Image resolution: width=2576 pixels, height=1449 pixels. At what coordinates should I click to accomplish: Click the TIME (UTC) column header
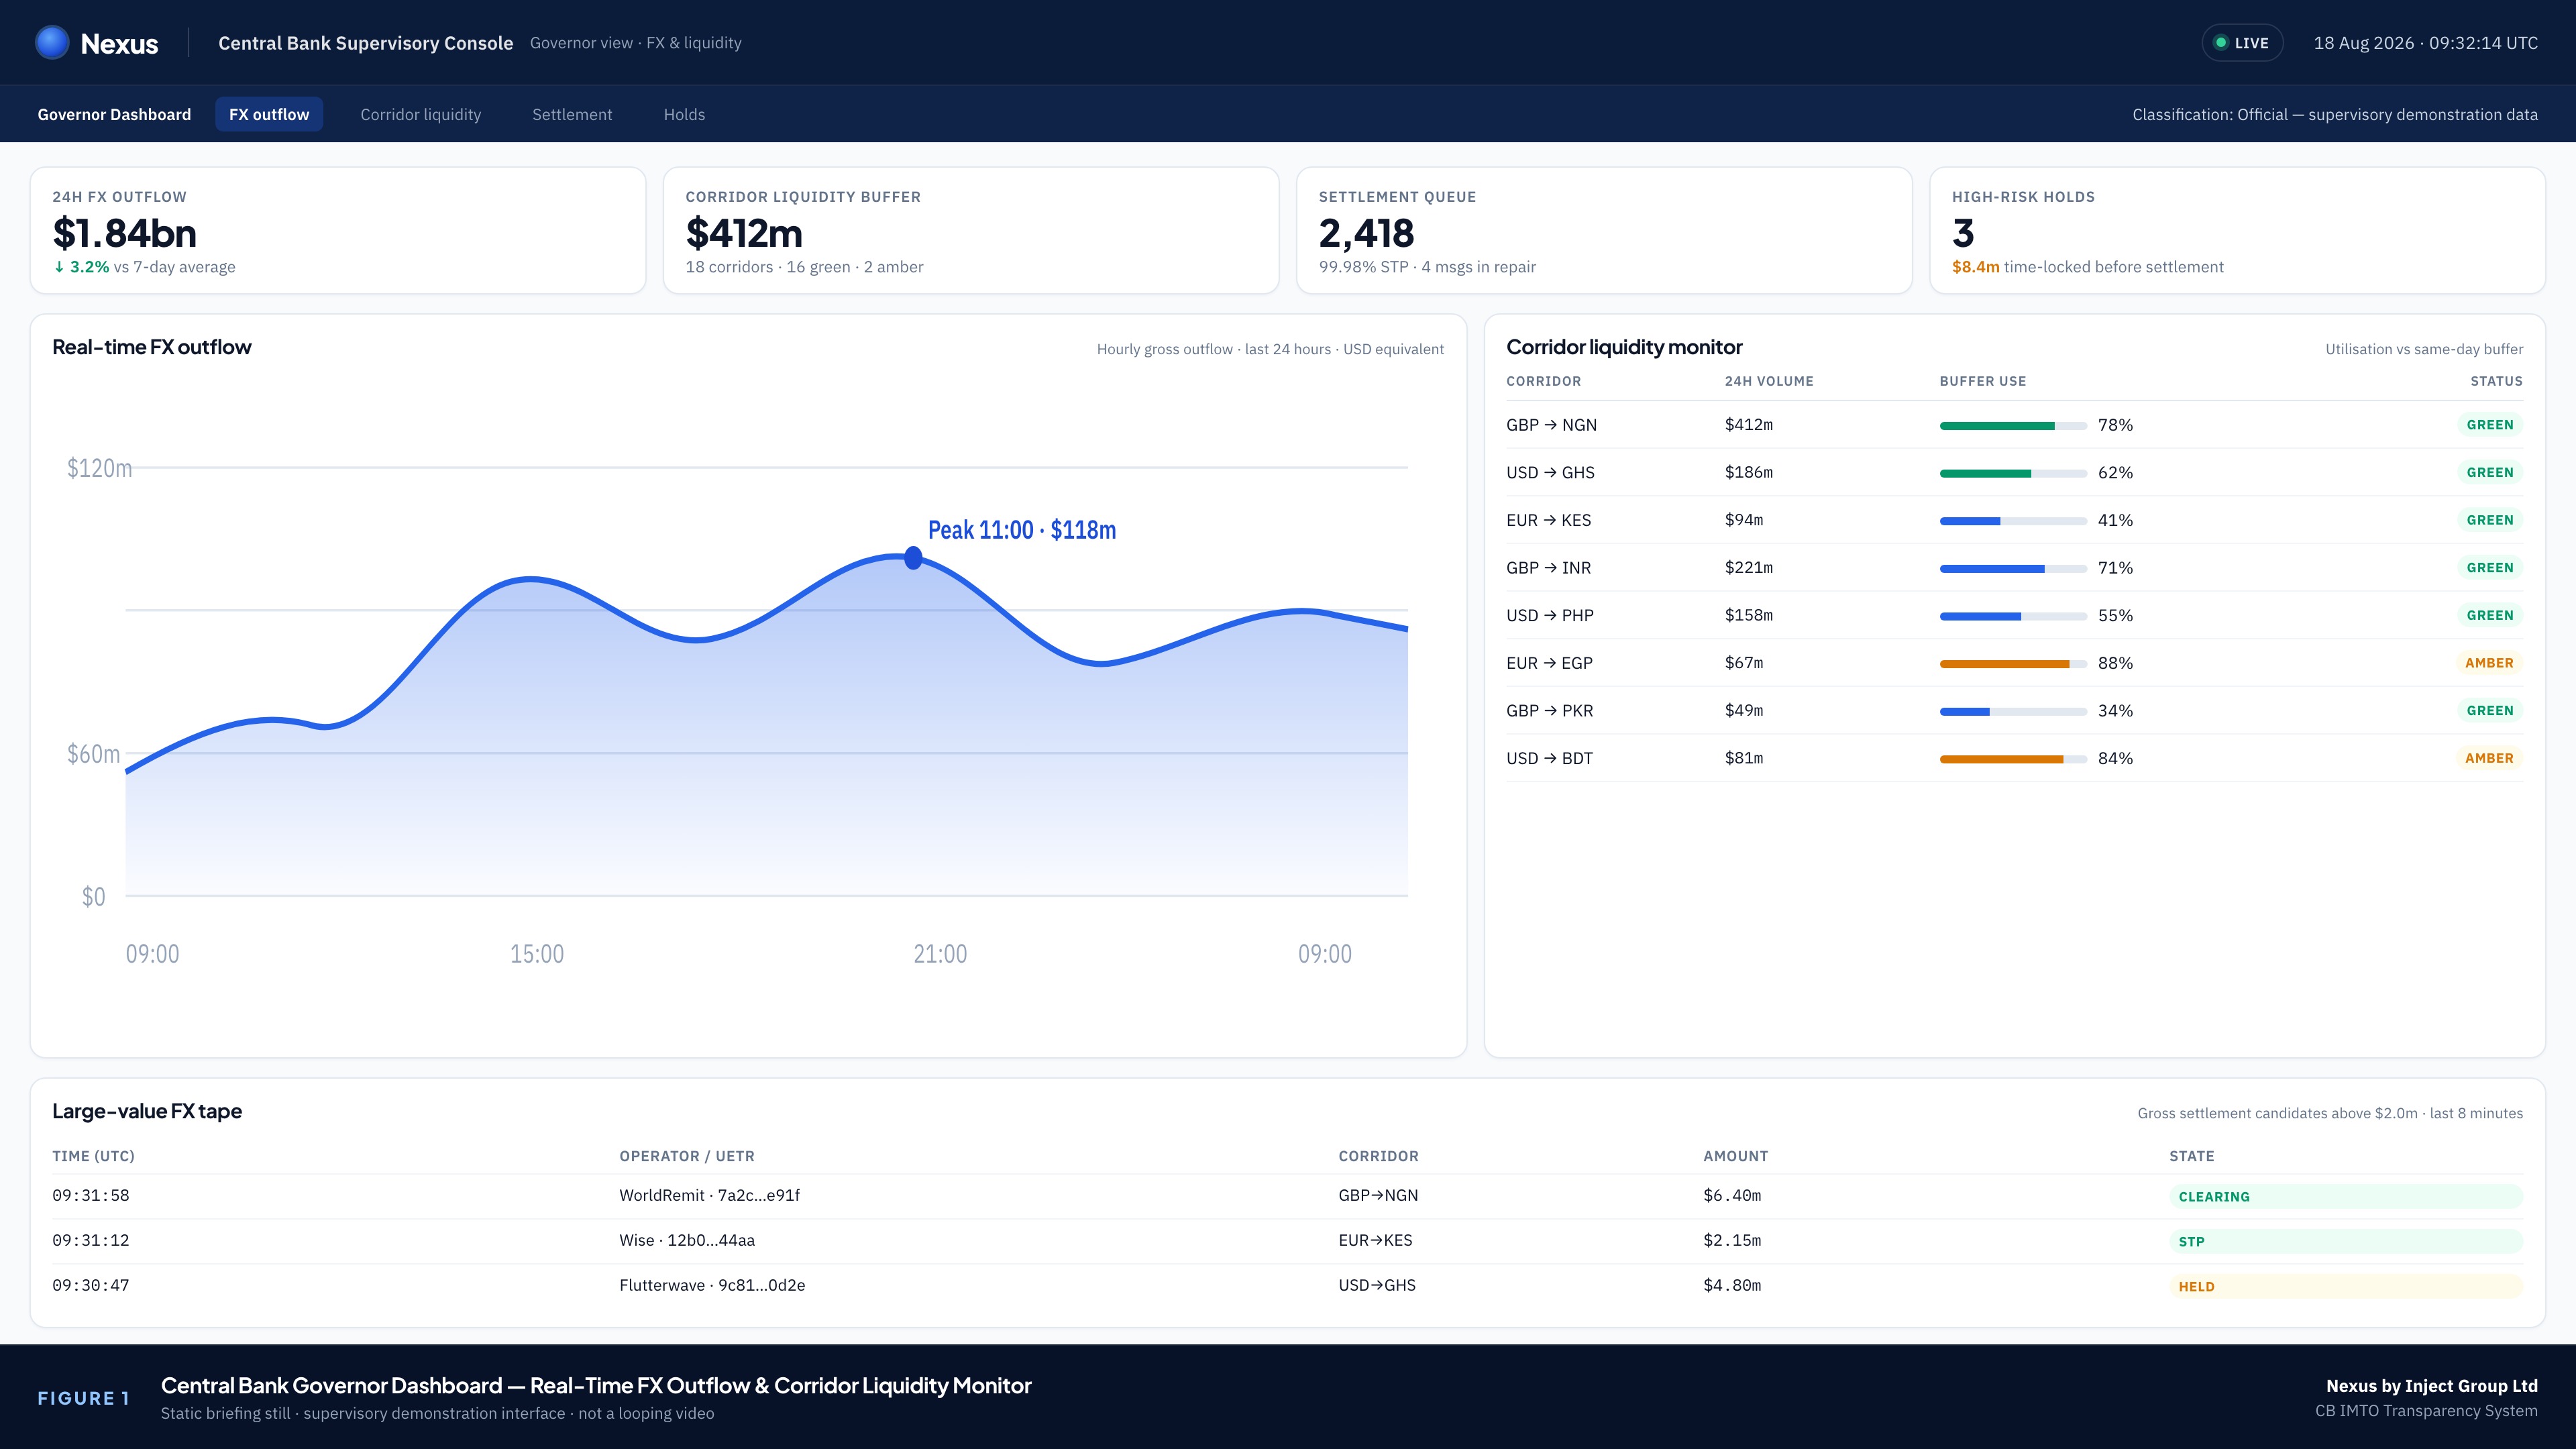pyautogui.click(x=94, y=1156)
